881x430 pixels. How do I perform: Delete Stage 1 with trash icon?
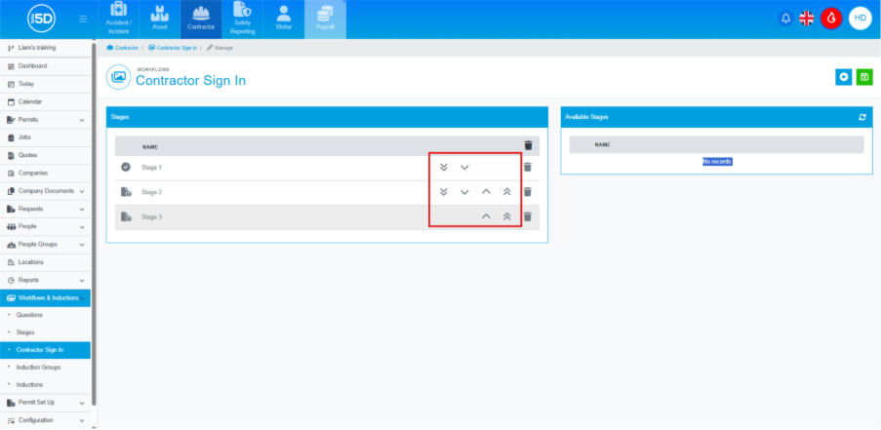(x=527, y=168)
